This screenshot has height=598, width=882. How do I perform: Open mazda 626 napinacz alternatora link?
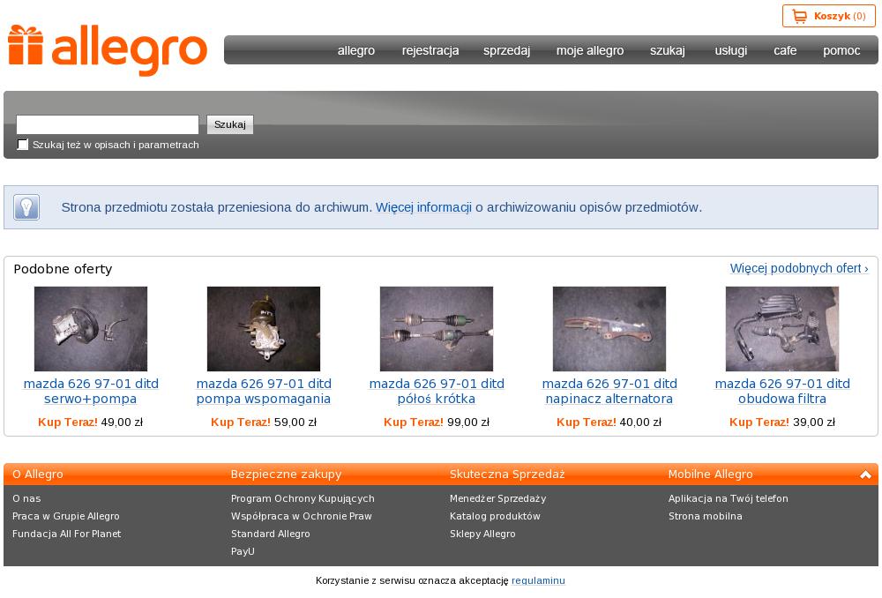609,391
